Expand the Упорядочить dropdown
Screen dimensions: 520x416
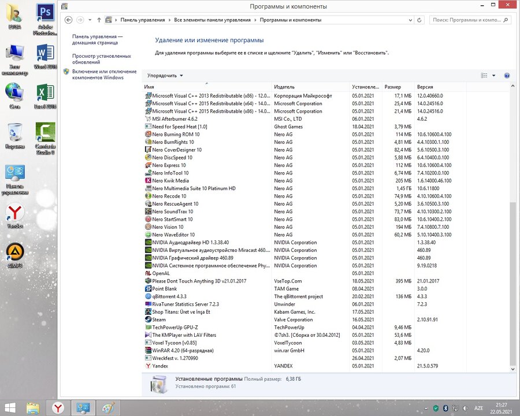(x=165, y=76)
